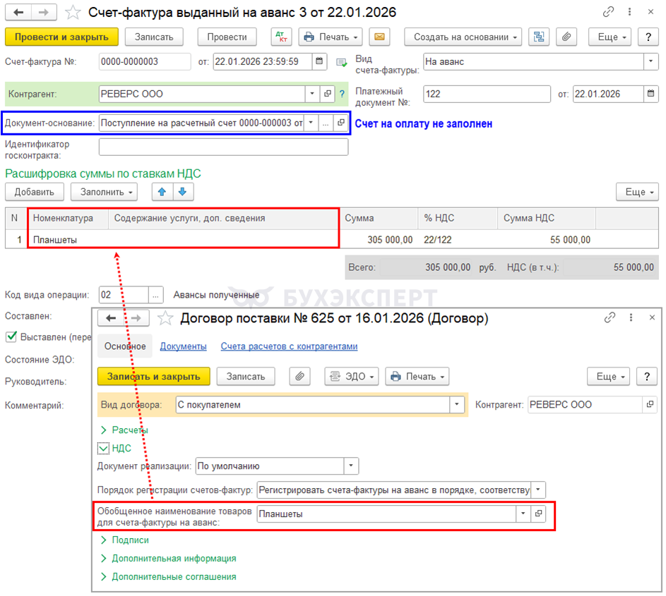The width and height of the screenshot is (666, 596).
Task: Copy link icon in invoice window
Action: pyautogui.click(x=608, y=12)
